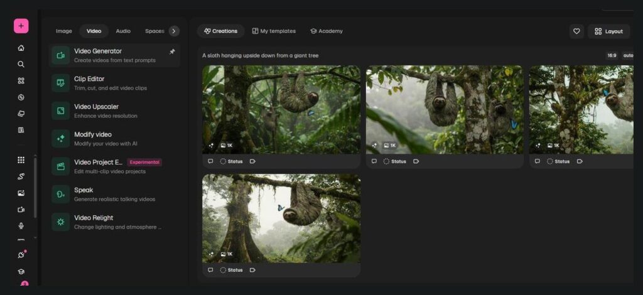
Task: Open the search magnifier in sidebar
Action: click(21, 64)
